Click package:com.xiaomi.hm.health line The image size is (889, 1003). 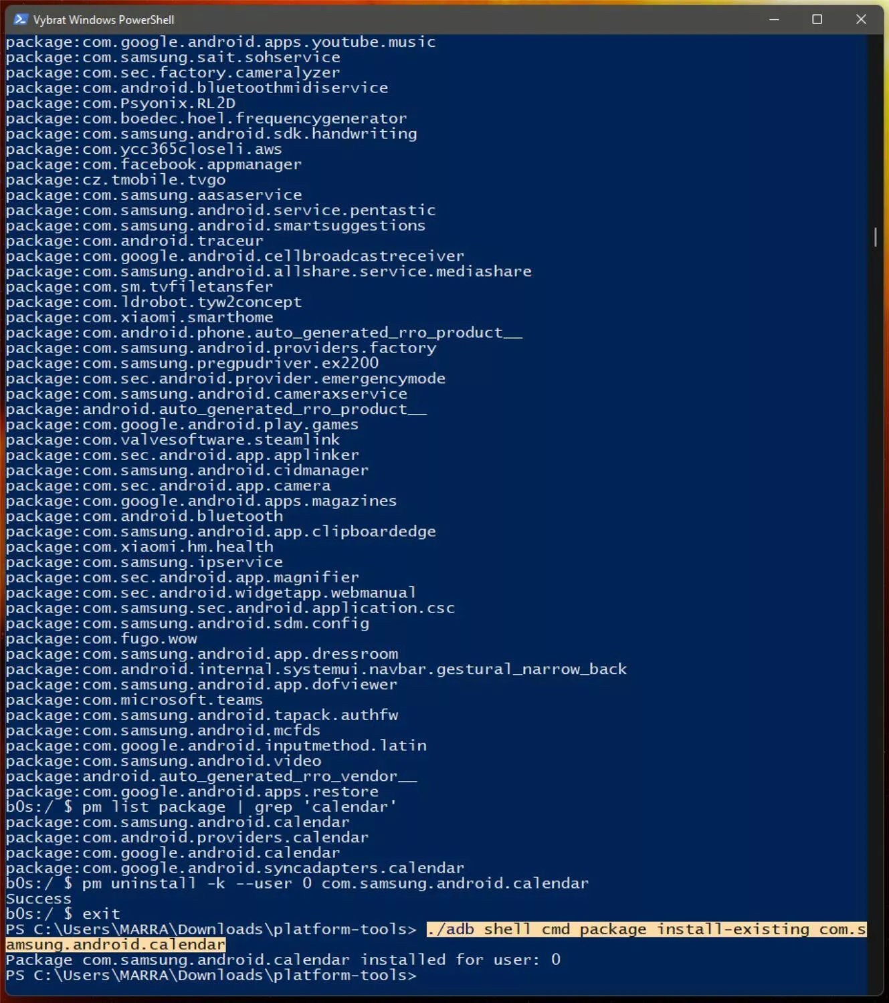click(x=140, y=548)
